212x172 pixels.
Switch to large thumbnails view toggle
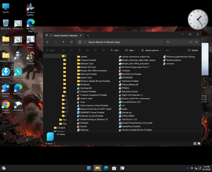199,144
